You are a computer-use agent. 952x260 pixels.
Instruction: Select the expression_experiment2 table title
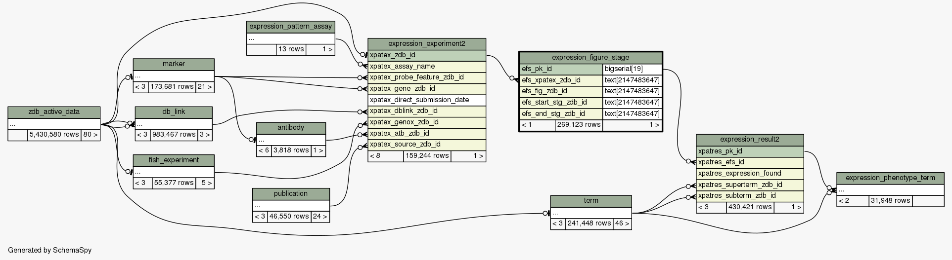(427, 44)
